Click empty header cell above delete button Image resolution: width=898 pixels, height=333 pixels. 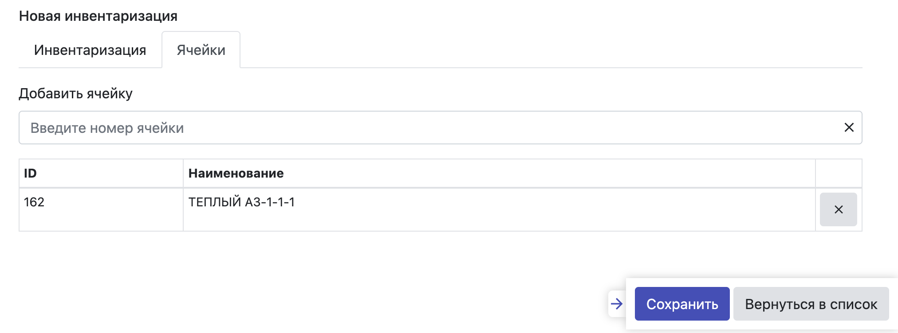[x=838, y=173]
